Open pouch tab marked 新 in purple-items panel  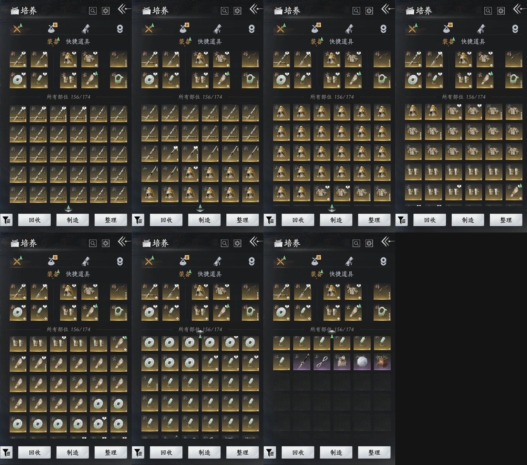click(x=315, y=260)
